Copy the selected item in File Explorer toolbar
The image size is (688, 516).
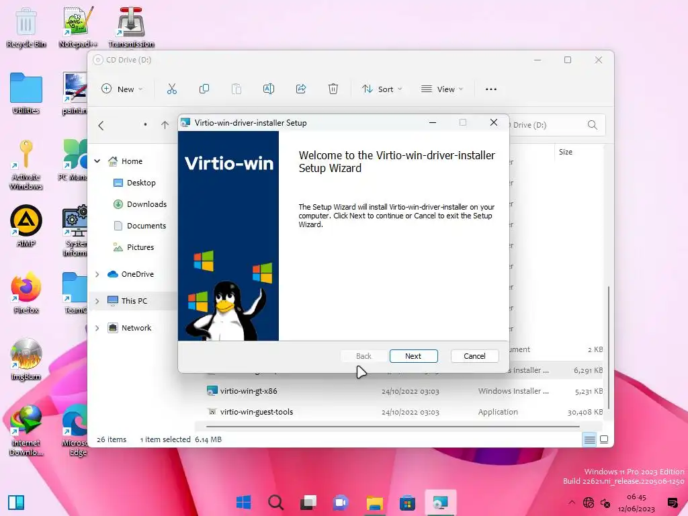[204, 89]
